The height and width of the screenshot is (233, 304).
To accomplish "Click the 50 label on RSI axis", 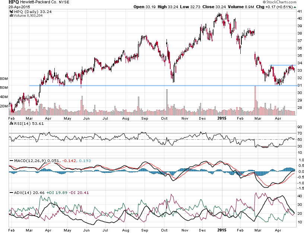I will (x=300, y=140).
